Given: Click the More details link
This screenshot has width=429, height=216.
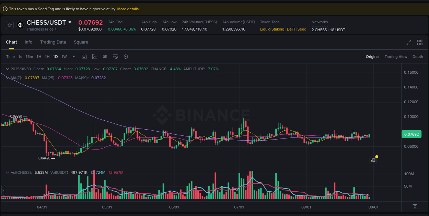Looking at the screenshot, I should (x=128, y=9).
